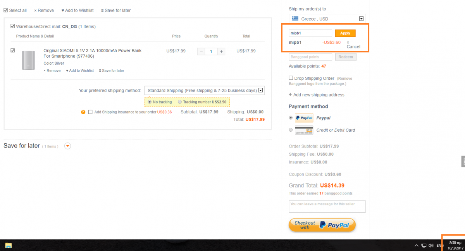Click the 'Available points: 47' text
Viewport: 465px width, 251px height.
point(307,66)
